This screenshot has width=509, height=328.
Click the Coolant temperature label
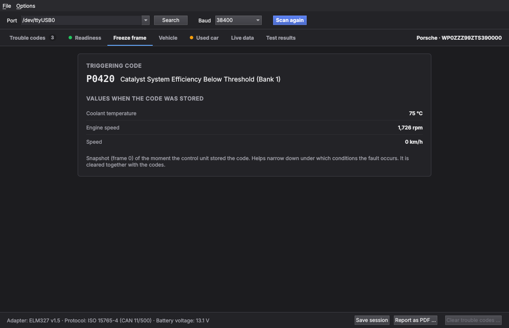(x=111, y=114)
